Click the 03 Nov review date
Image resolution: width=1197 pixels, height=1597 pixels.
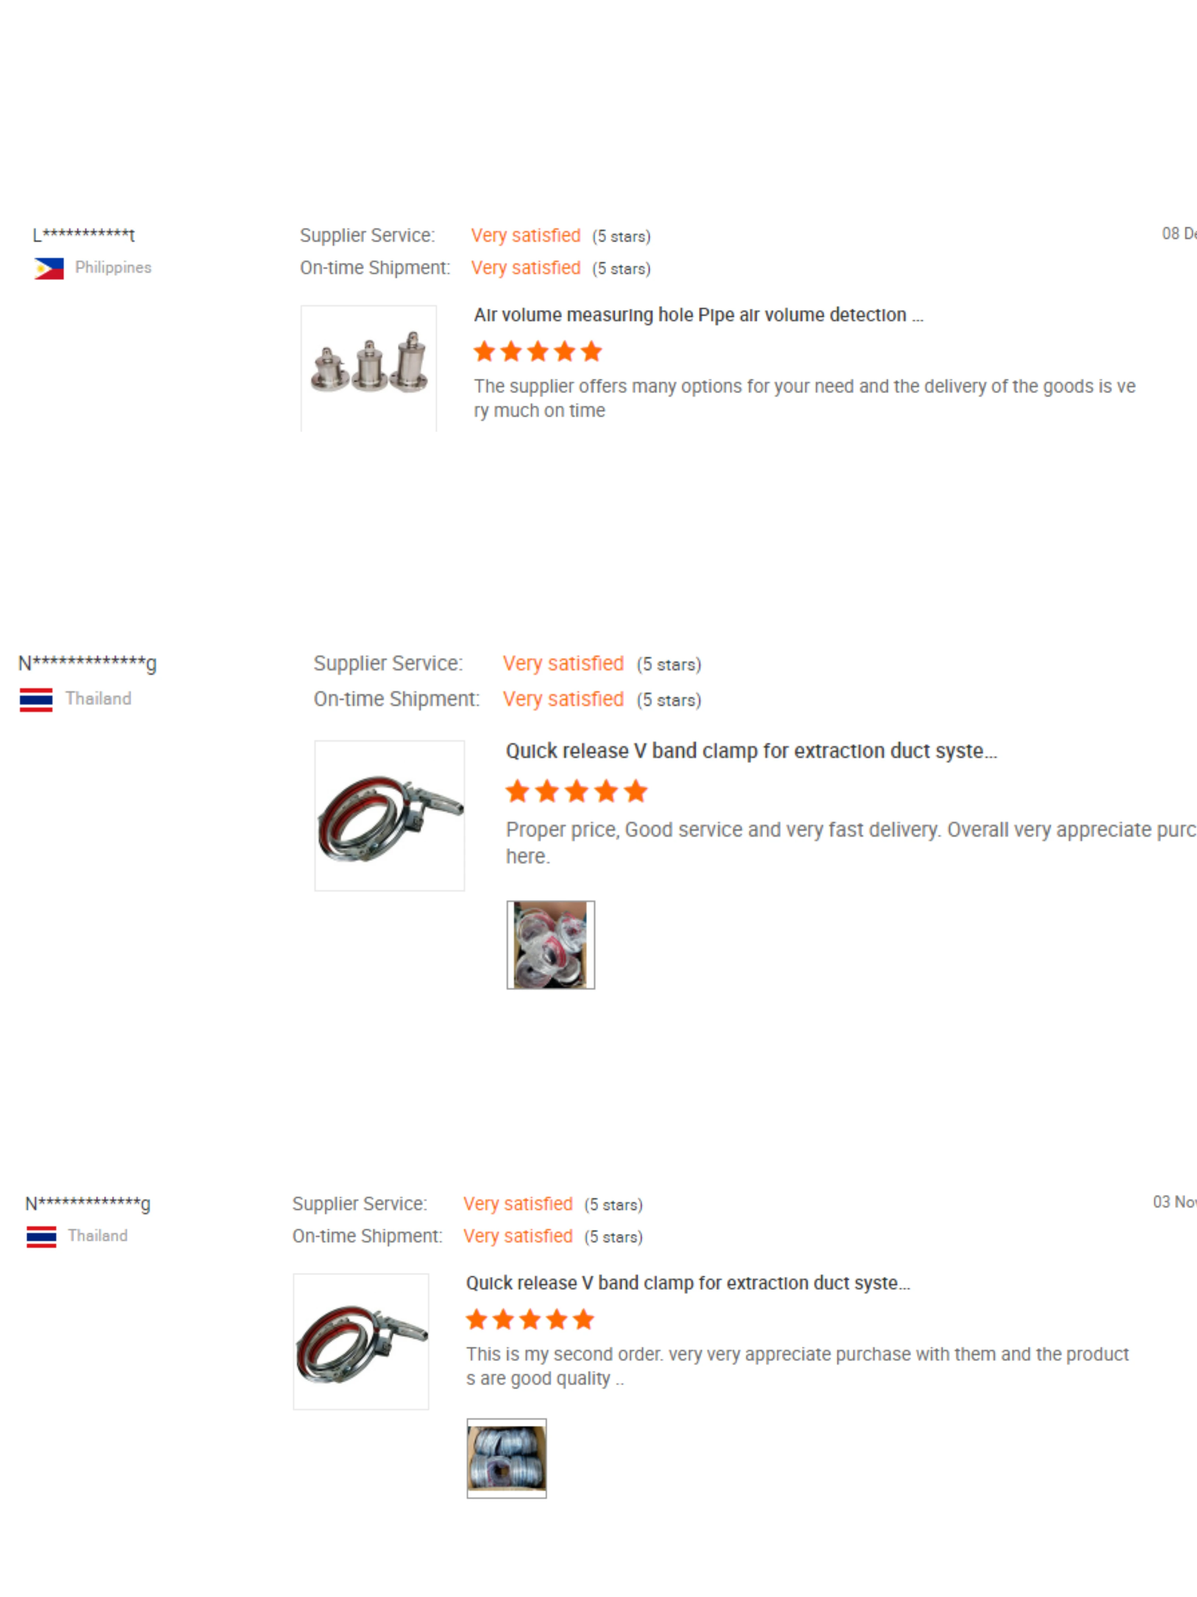(x=1175, y=1202)
